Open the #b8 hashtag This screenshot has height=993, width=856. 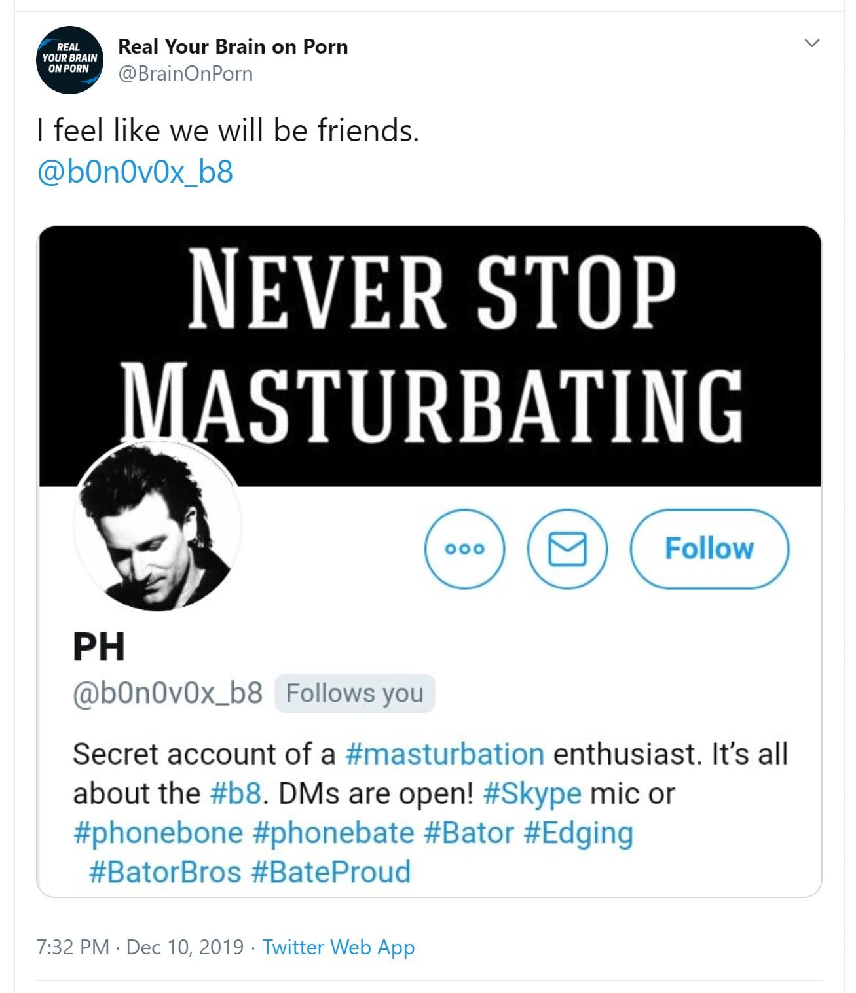coord(236,793)
